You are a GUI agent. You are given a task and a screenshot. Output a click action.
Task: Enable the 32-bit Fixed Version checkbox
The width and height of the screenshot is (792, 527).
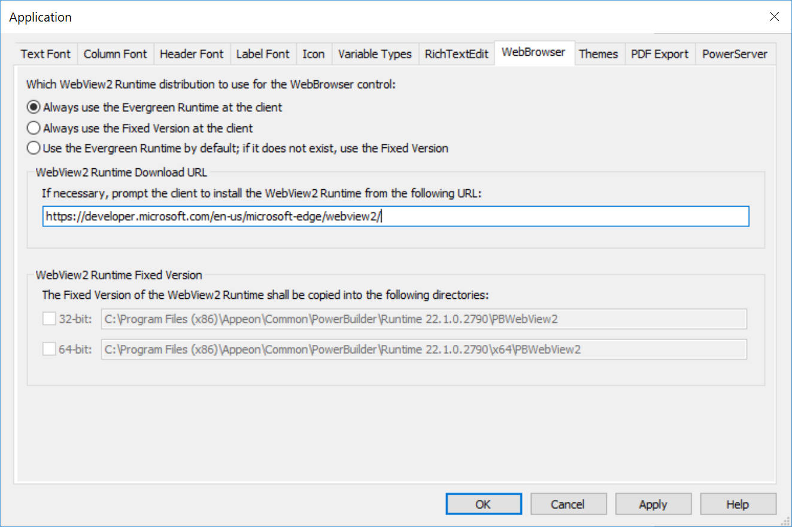click(49, 319)
